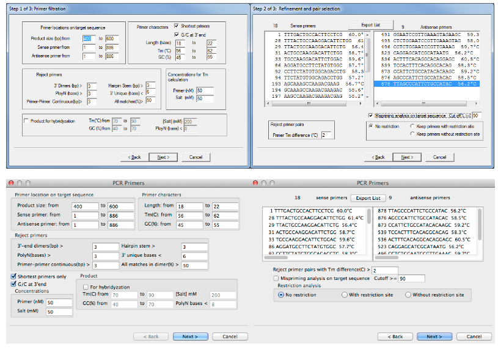498x349 pixels.
Task: Click Primer (nM) field in Mac window
Action: point(59,303)
